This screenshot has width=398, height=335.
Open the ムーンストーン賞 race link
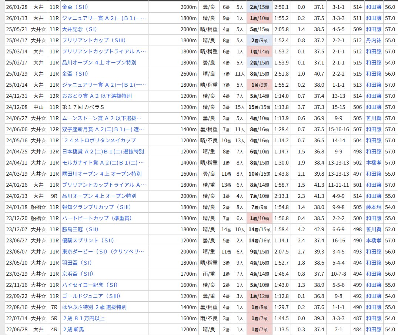pos(102,118)
